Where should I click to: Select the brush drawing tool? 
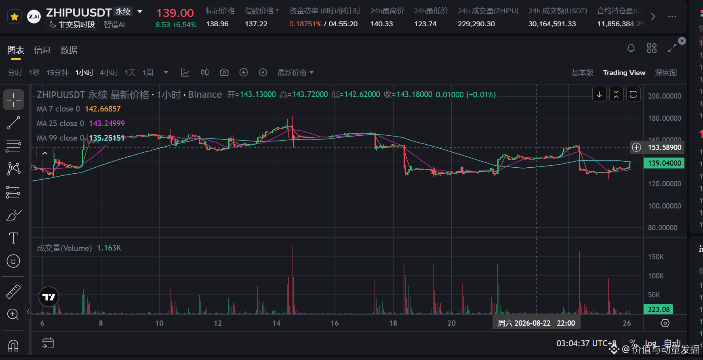(x=13, y=215)
